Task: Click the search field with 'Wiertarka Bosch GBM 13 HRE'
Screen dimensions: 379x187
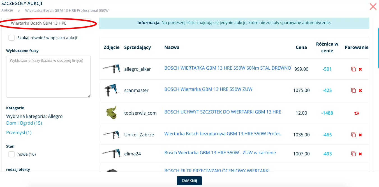Action: point(48,23)
